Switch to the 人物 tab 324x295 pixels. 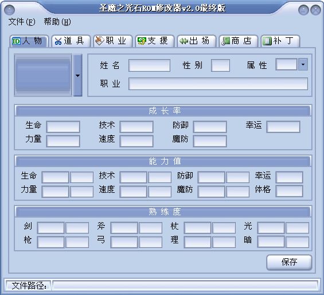[29, 41]
